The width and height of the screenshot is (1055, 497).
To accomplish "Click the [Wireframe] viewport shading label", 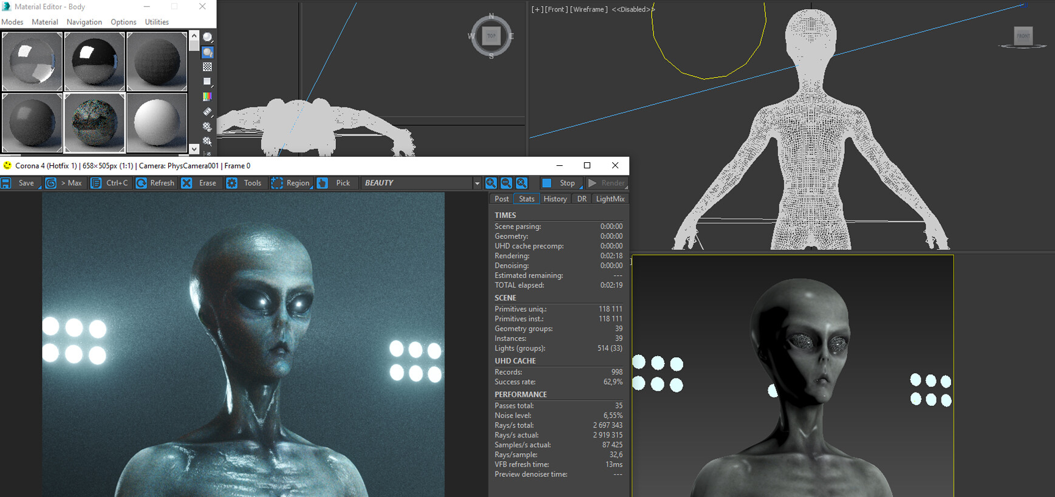I will tap(589, 9).
